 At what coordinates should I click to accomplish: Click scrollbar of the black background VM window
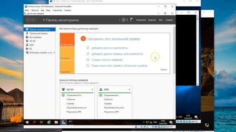tap(198, 50)
